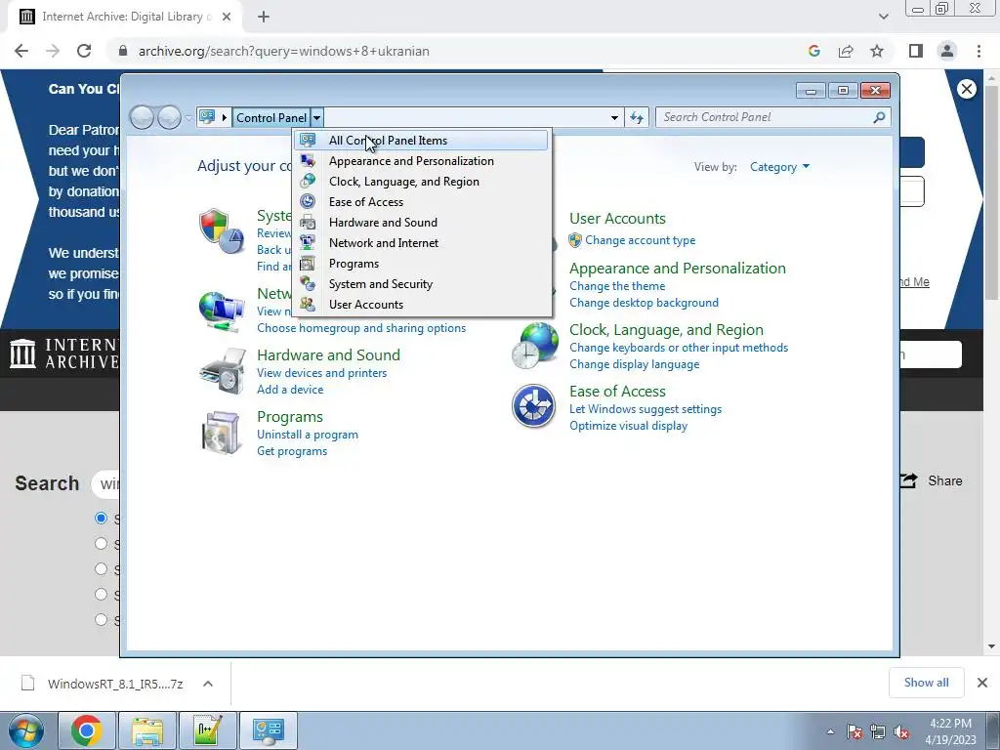Open Optimize visual display link
This screenshot has height=750, width=1000.
click(628, 426)
